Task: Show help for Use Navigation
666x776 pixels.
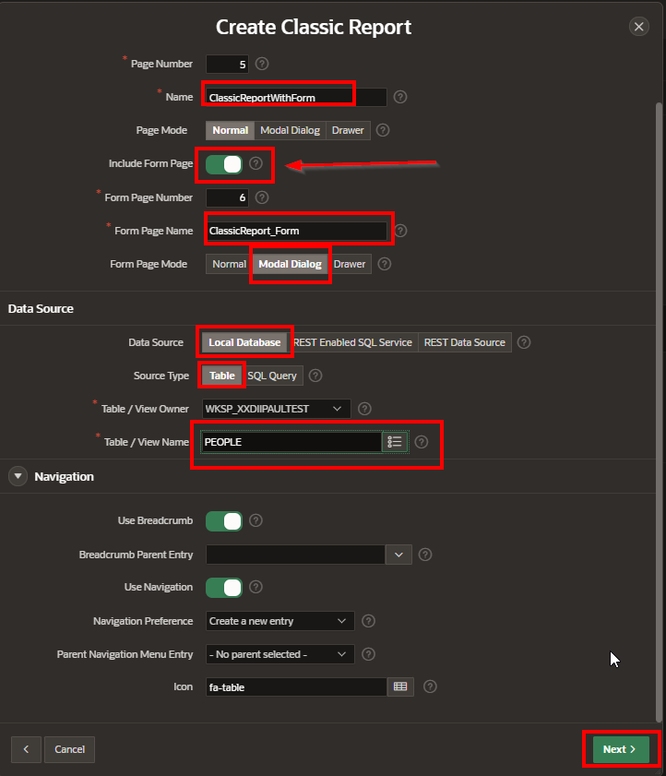Action: pyautogui.click(x=256, y=587)
